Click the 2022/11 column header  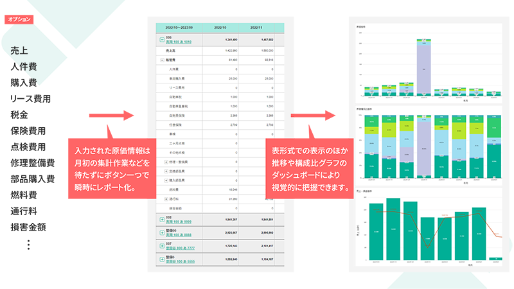[256, 28]
